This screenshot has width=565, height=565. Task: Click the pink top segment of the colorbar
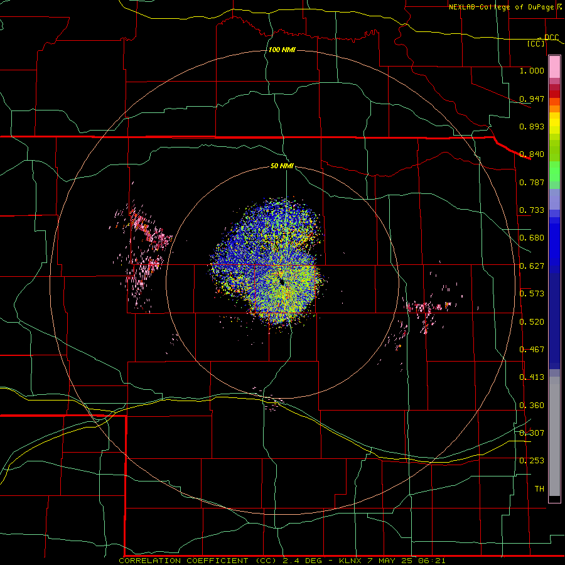point(554,67)
